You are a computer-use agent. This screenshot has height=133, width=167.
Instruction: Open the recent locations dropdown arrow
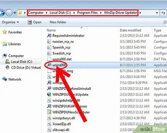pos(15,13)
